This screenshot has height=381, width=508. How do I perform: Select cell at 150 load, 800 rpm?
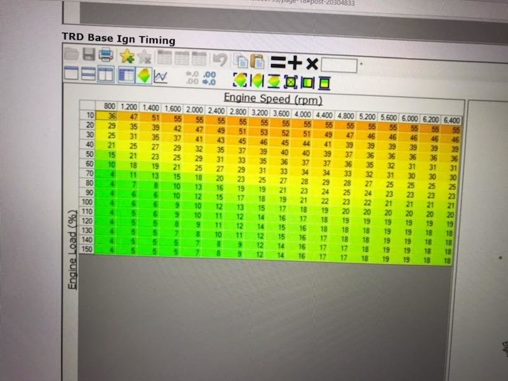[106, 250]
